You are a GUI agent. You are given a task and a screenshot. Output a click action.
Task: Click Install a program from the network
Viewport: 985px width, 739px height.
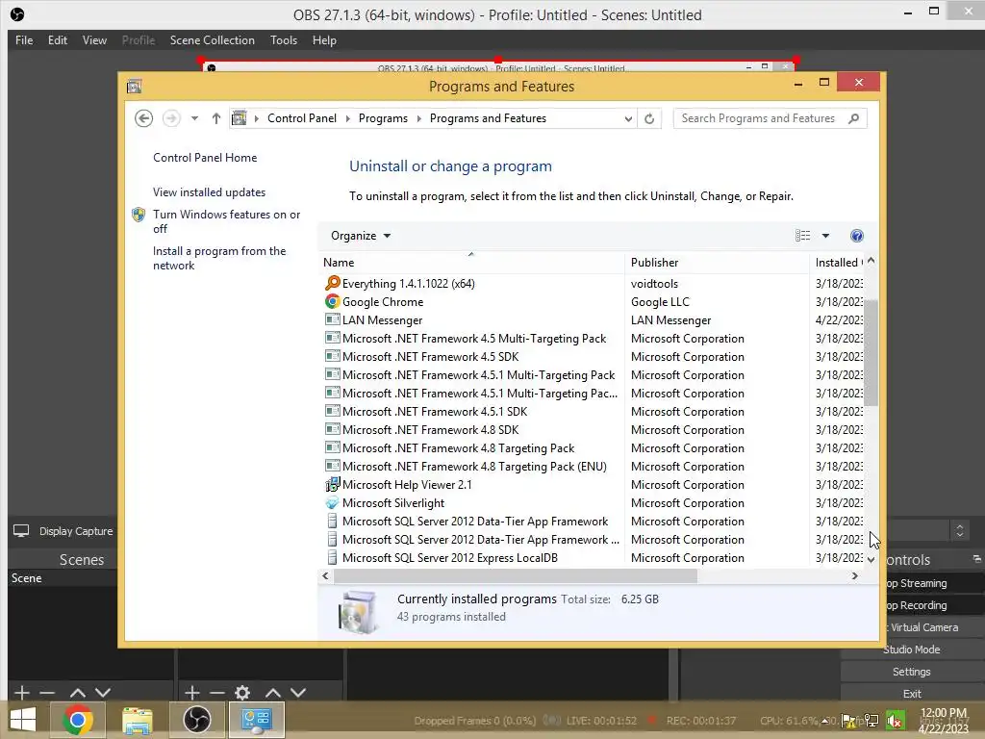219,258
